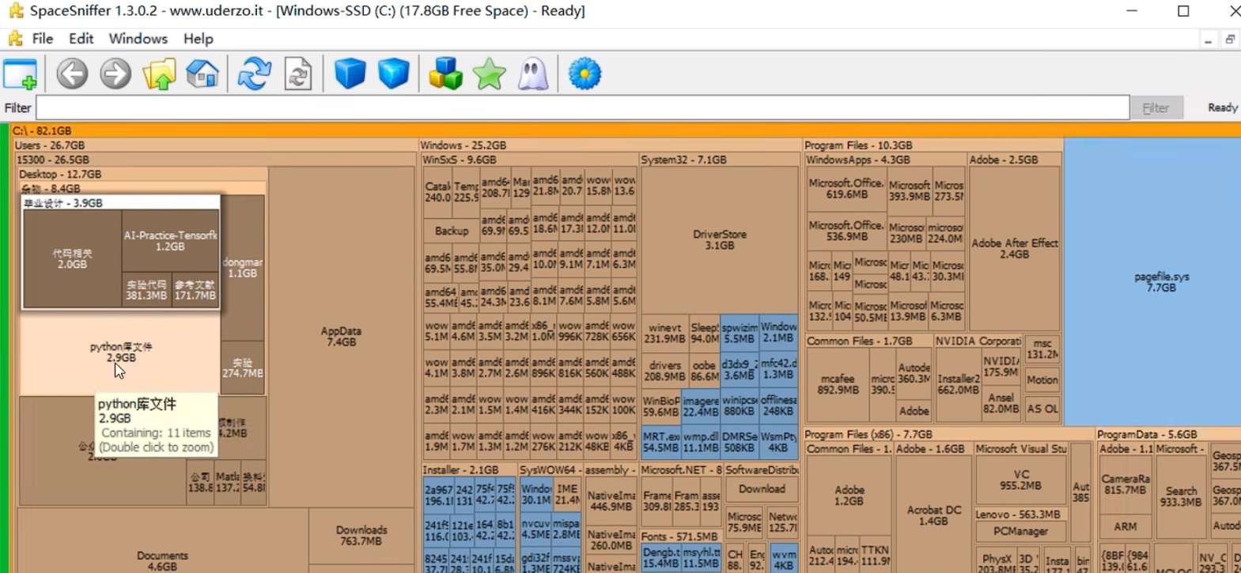Viewport: 1241px width, 573px height.
Task: Click the Backup block in WinSxS
Action: point(452,231)
